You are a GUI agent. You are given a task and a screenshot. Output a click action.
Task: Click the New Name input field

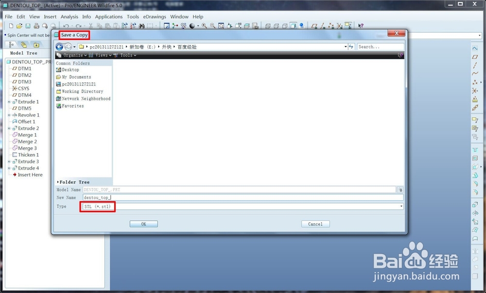[243, 197]
